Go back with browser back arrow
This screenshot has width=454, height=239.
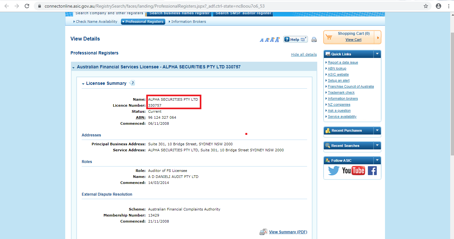coord(7,6)
